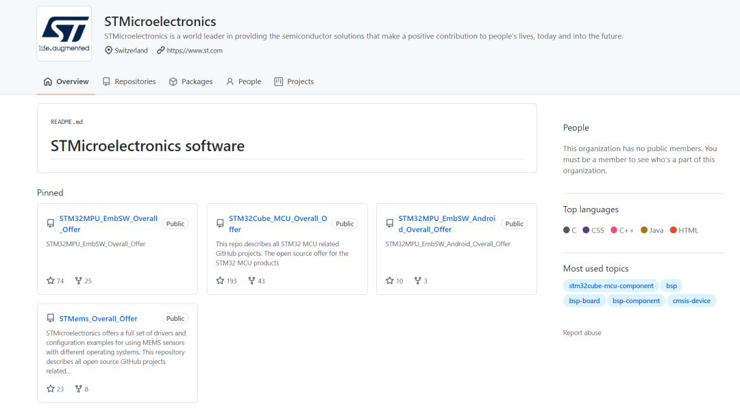740x416 pixels.
Task: Click the repository icon in Repositories tab
Action: (106, 81)
